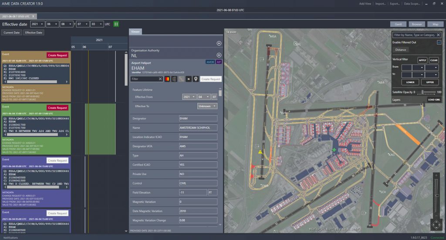This screenshot has width=446, height=240.
Task: Open the Browser view
Action: click(417, 24)
